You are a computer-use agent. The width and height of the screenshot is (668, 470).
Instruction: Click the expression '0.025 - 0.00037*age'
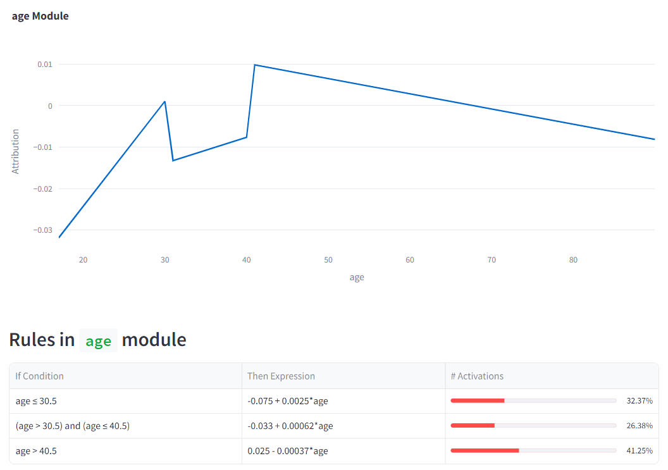click(288, 451)
